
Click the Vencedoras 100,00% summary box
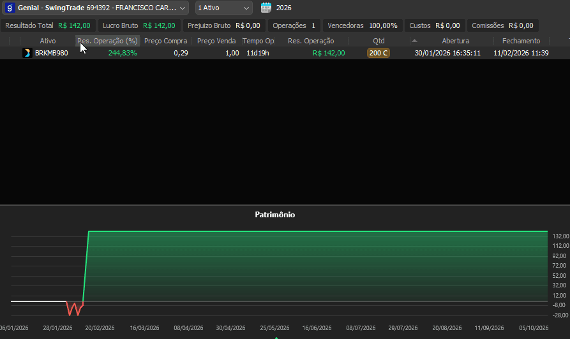click(363, 25)
